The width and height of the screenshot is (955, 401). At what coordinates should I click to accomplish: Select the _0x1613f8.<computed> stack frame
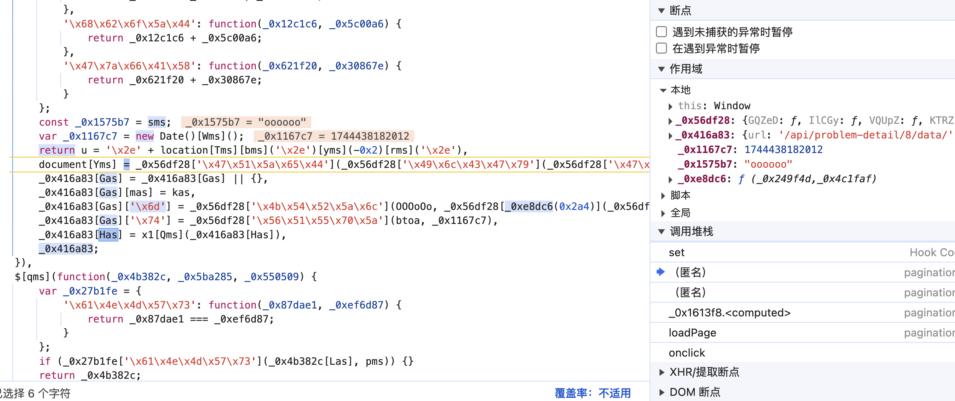729,312
